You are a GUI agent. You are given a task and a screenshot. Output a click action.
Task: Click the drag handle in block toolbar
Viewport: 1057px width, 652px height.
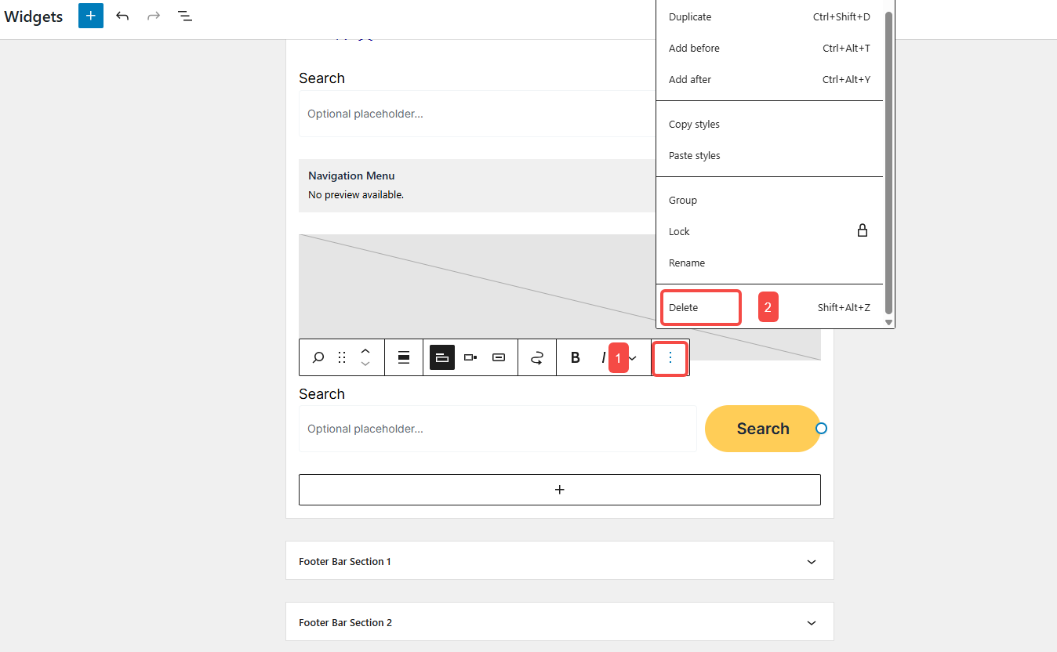coord(341,357)
